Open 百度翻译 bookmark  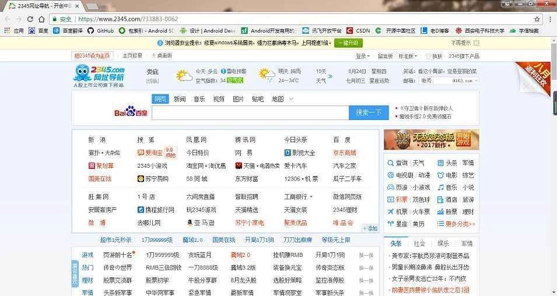pos(68,31)
